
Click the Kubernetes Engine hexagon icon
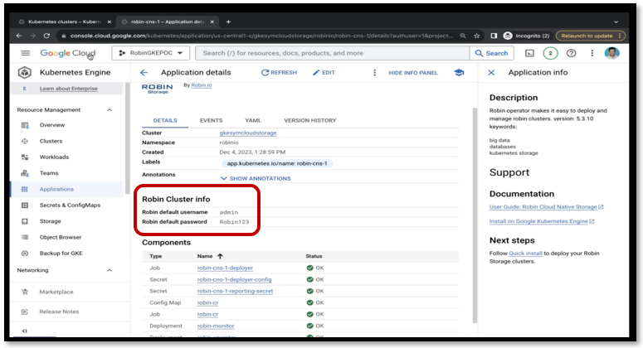point(25,72)
